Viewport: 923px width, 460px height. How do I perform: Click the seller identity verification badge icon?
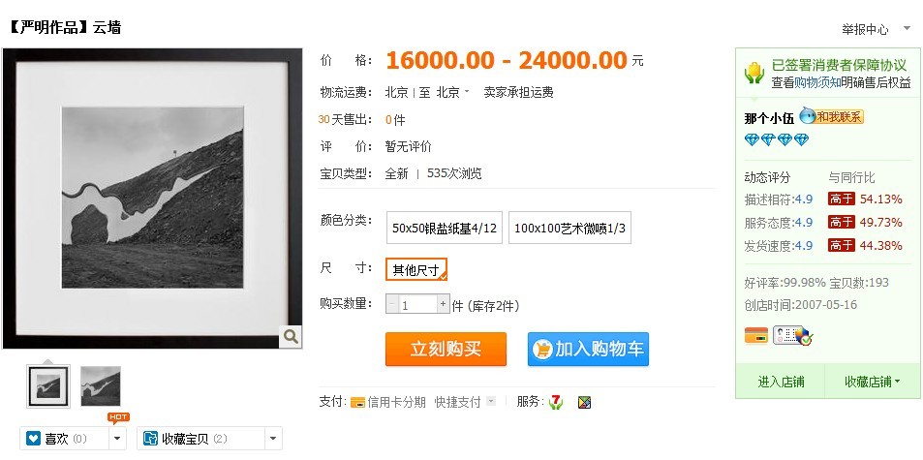tap(792, 336)
